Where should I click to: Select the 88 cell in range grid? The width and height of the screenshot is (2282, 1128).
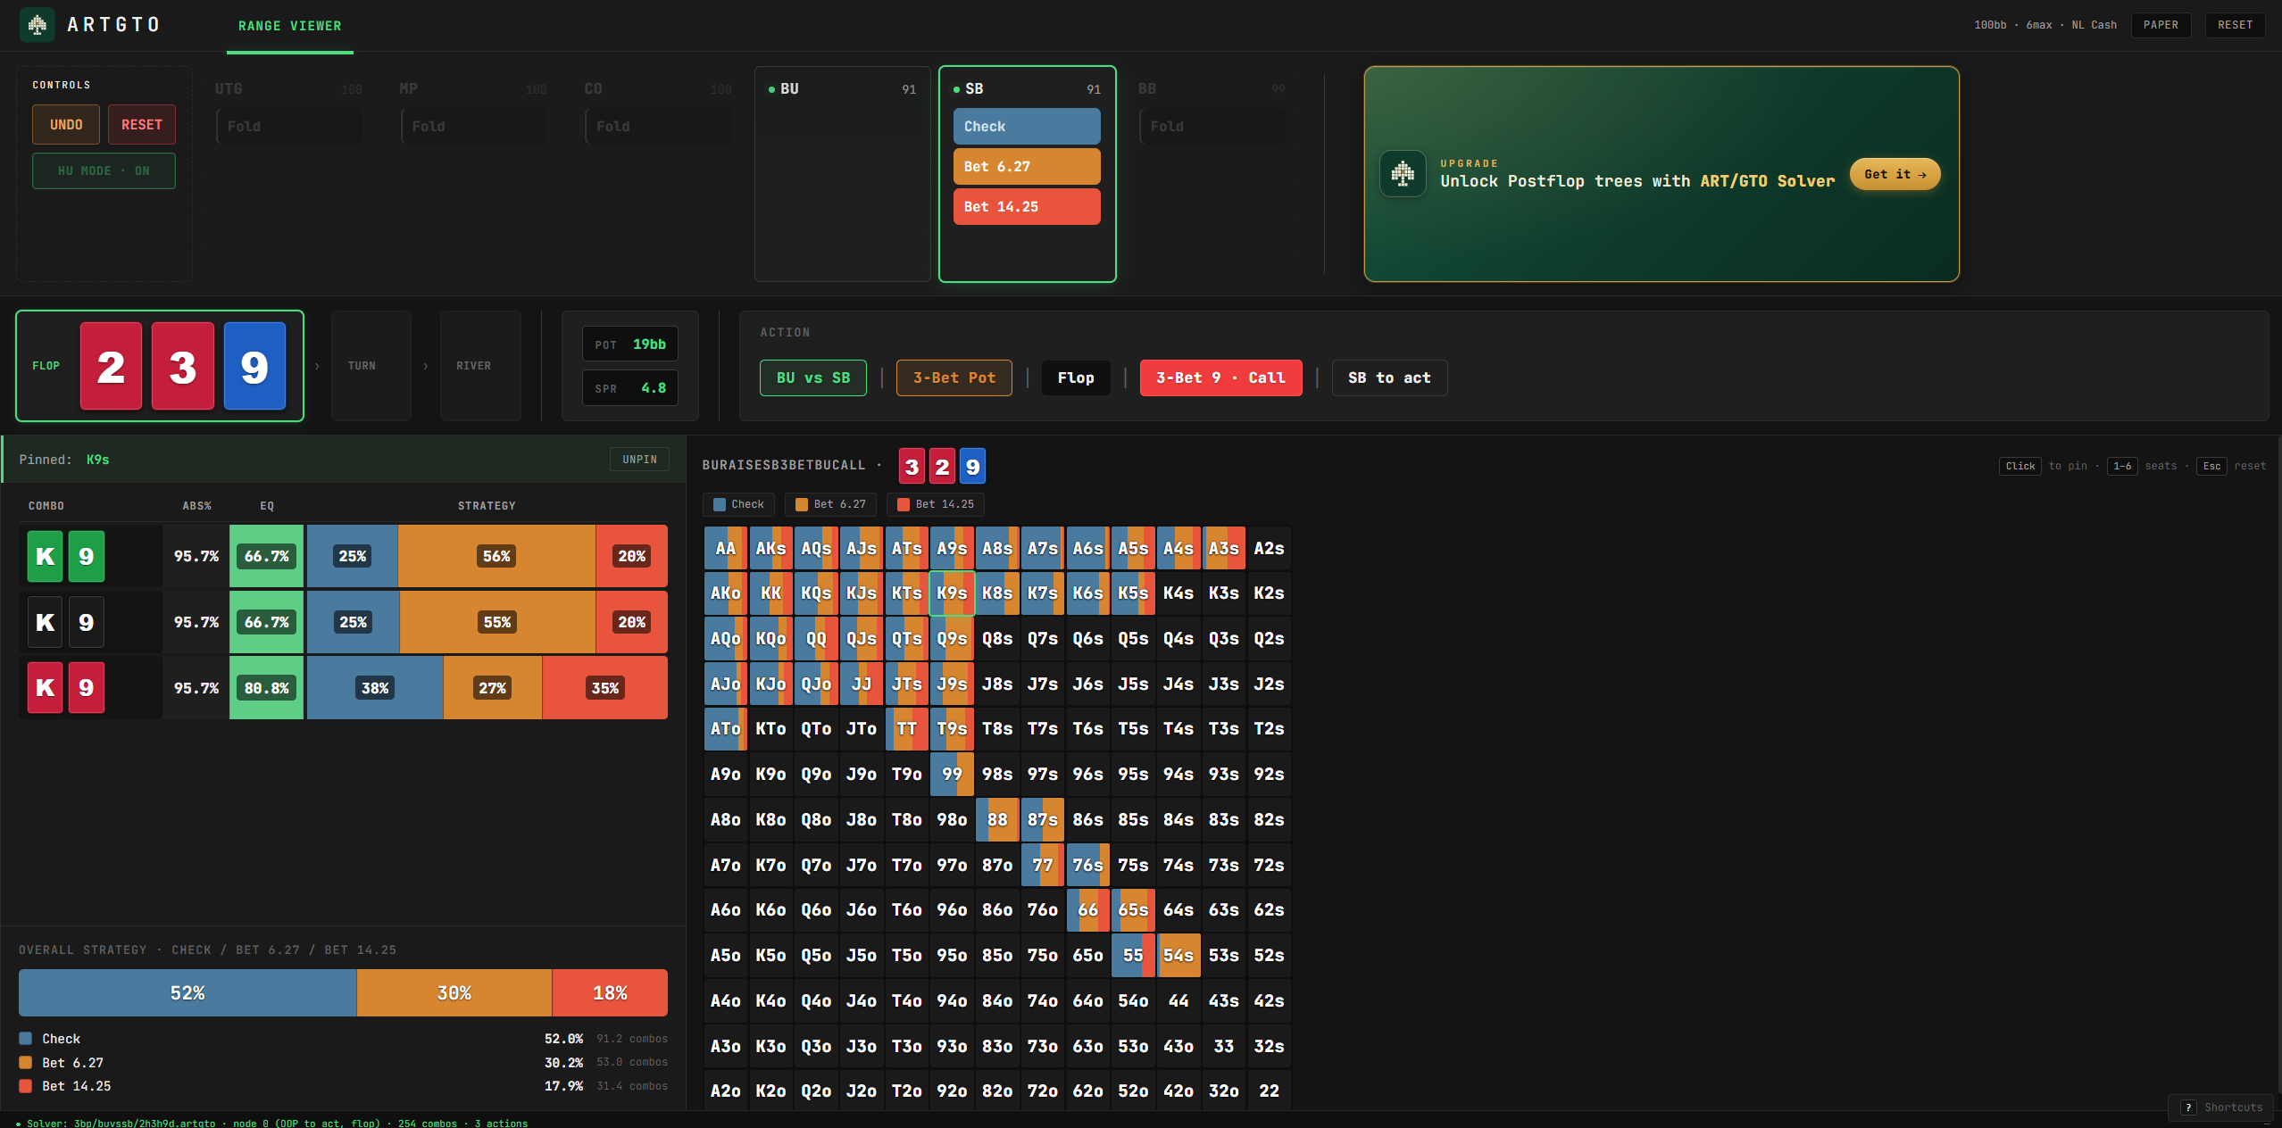(x=997, y=819)
